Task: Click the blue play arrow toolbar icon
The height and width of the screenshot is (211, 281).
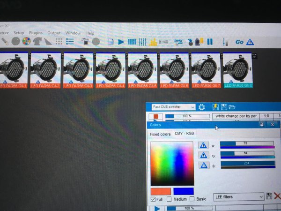Action: (x=121, y=42)
